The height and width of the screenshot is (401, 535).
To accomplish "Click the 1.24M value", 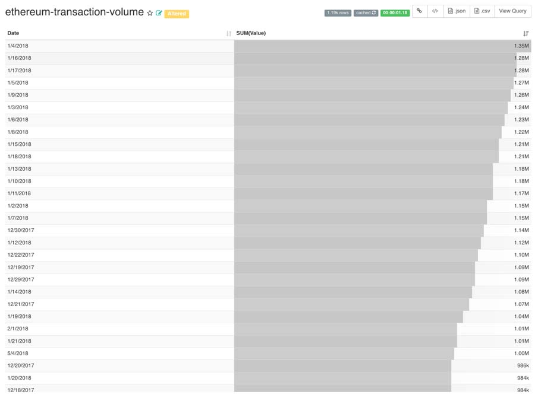I will point(521,107).
